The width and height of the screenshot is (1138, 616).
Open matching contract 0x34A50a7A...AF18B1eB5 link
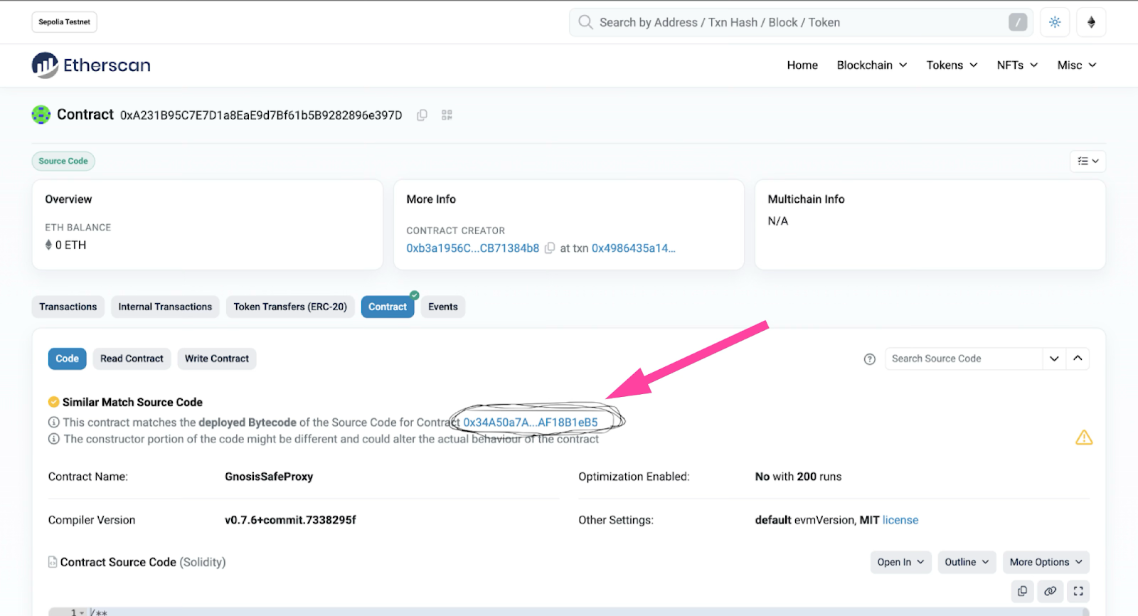point(530,423)
